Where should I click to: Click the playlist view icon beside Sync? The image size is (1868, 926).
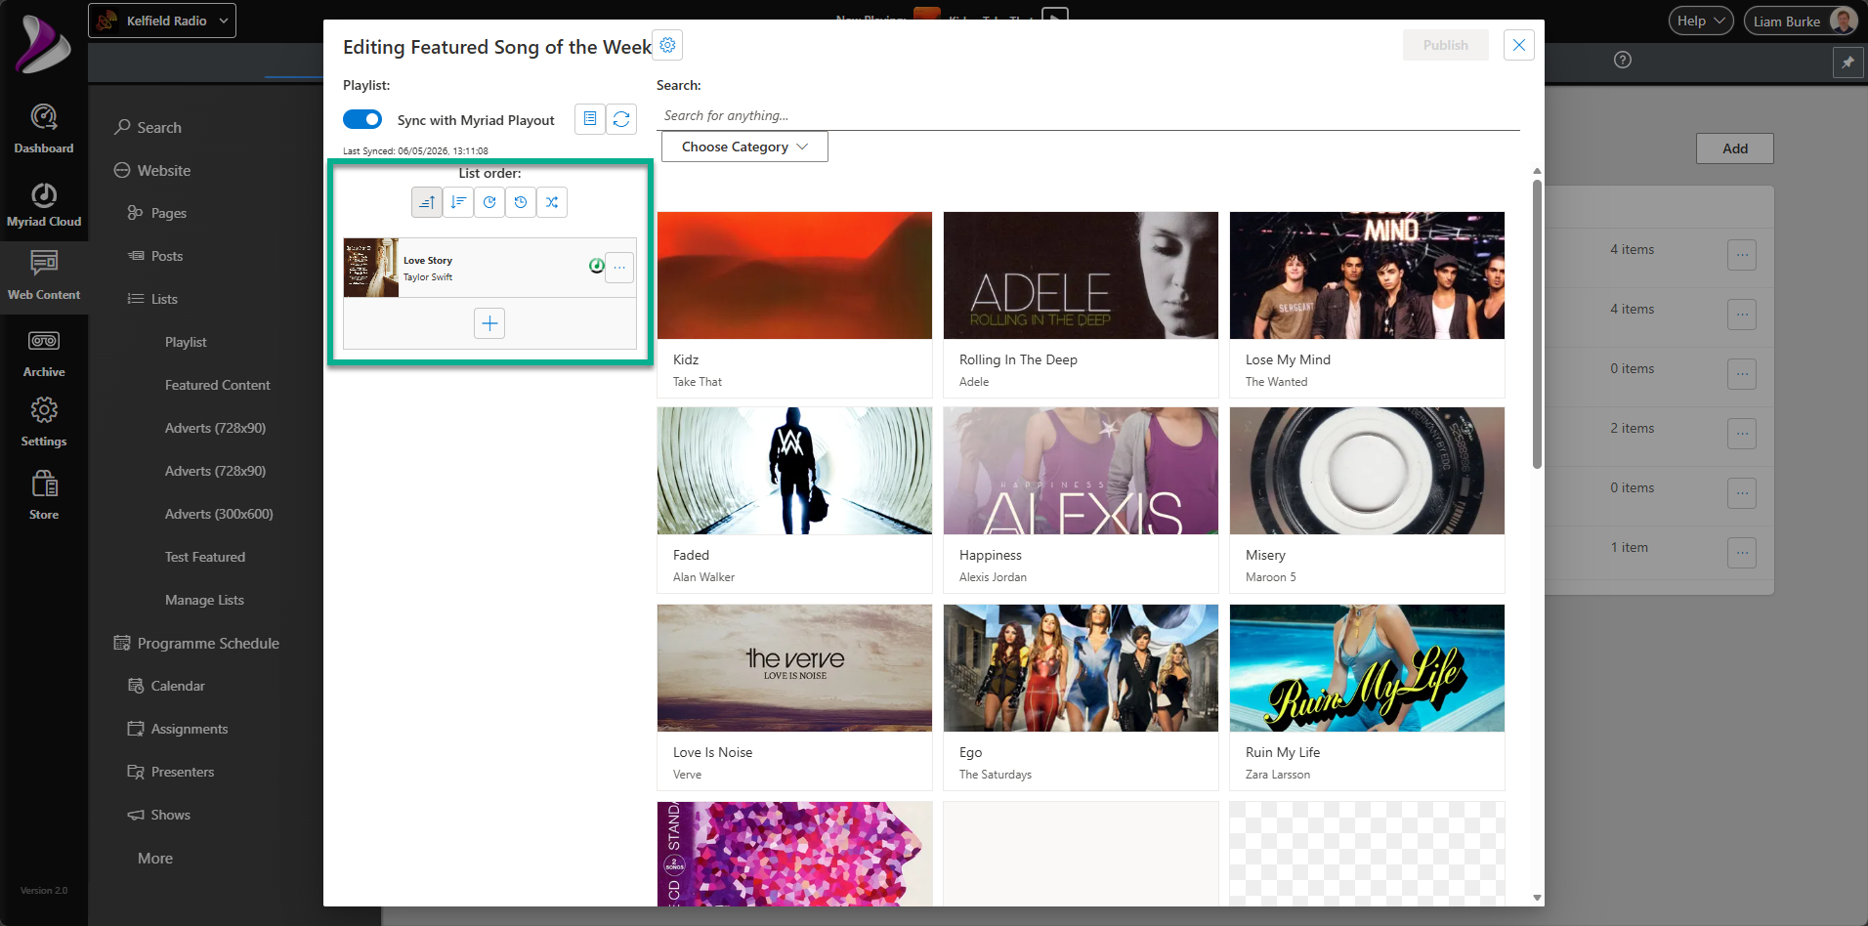[590, 119]
